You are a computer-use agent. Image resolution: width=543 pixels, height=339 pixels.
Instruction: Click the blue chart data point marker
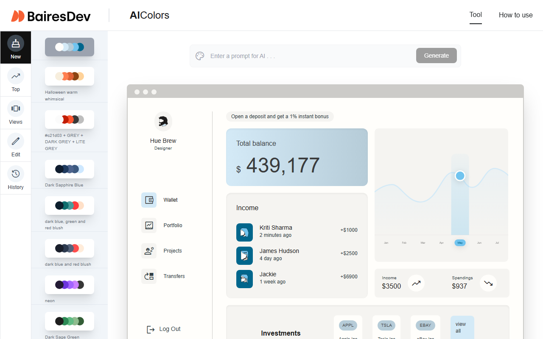[x=460, y=175]
